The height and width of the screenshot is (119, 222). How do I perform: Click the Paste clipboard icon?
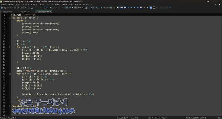pyautogui.click(x=32, y=8)
